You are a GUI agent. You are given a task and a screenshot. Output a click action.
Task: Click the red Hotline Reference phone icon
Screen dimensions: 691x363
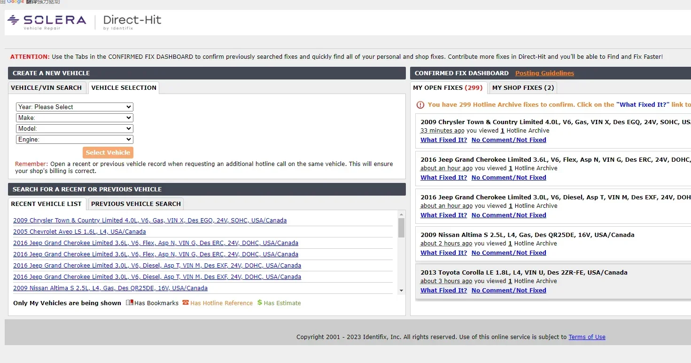(186, 302)
